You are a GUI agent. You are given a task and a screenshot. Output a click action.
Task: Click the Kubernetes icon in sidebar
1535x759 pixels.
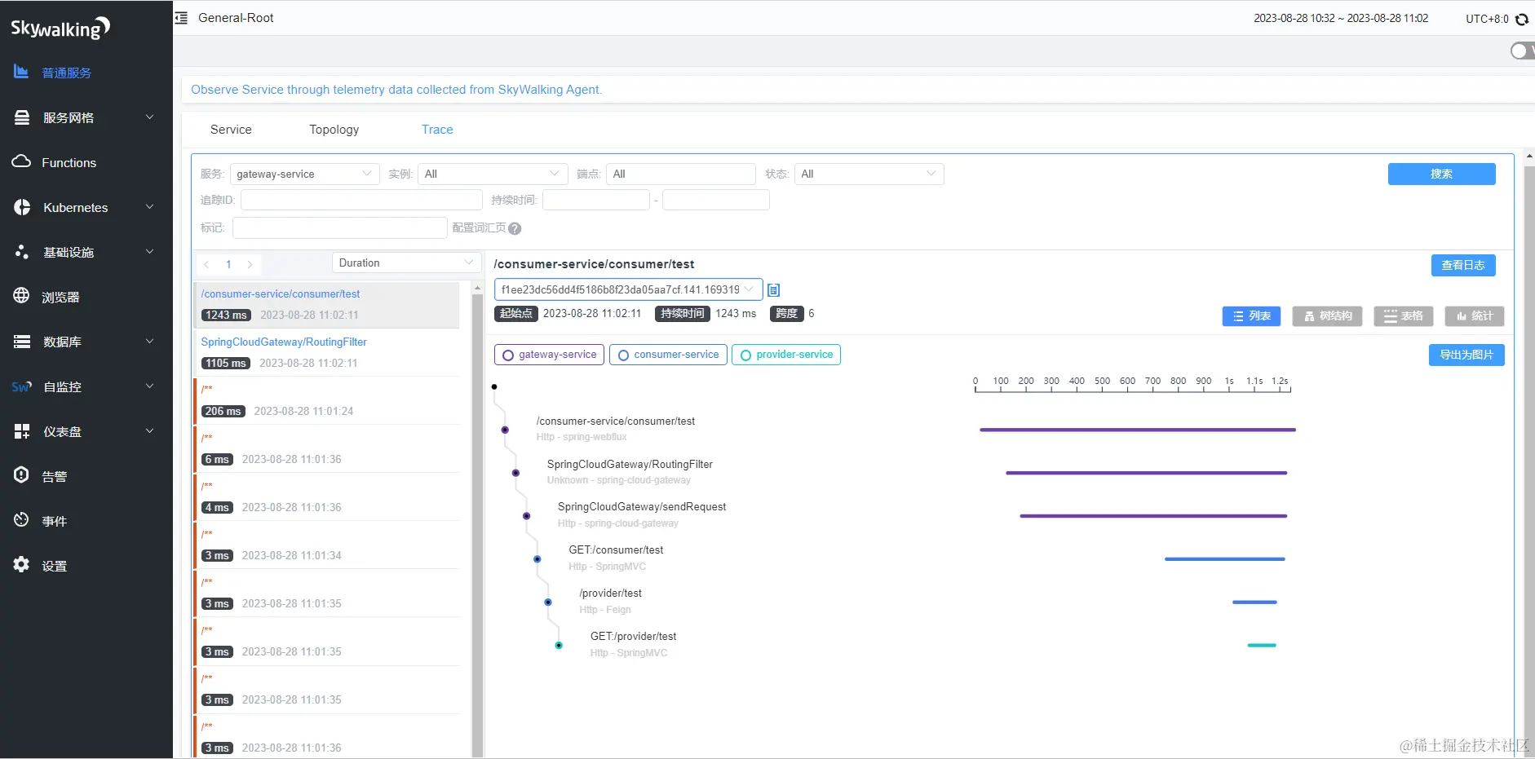tap(22, 207)
